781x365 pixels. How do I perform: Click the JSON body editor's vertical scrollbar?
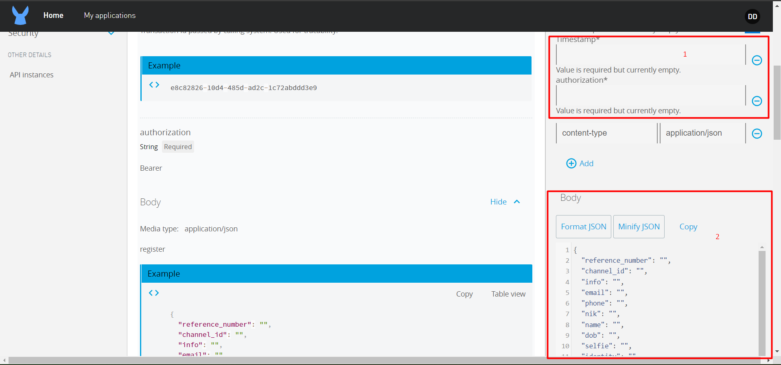click(762, 301)
